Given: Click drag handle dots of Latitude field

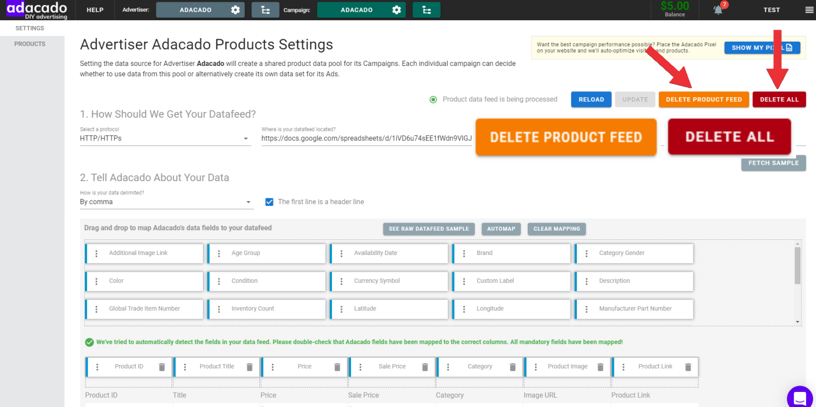Looking at the screenshot, I should coord(341,309).
